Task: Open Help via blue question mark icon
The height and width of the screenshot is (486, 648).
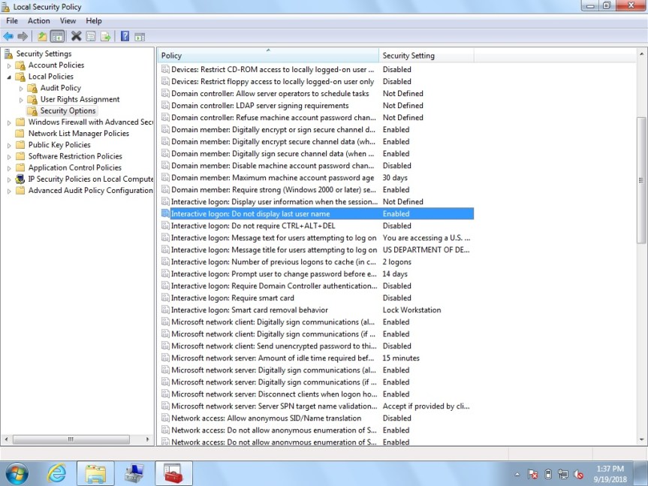Action: point(125,36)
